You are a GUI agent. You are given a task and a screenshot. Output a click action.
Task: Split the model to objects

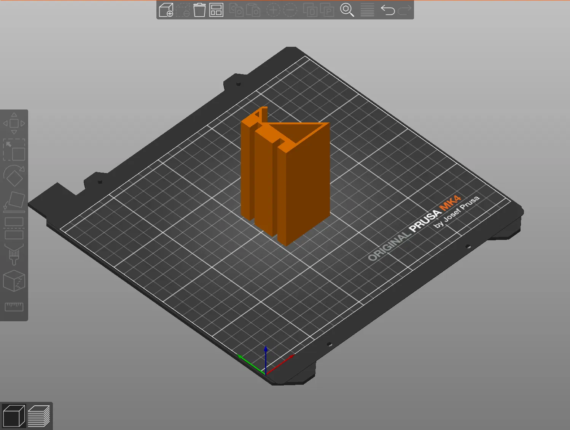coord(310,10)
